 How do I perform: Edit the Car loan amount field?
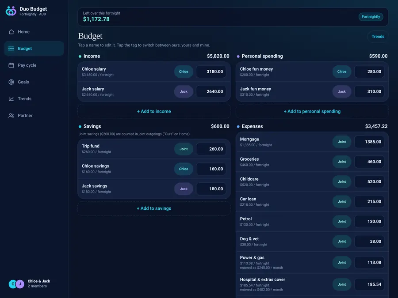click(x=369, y=201)
